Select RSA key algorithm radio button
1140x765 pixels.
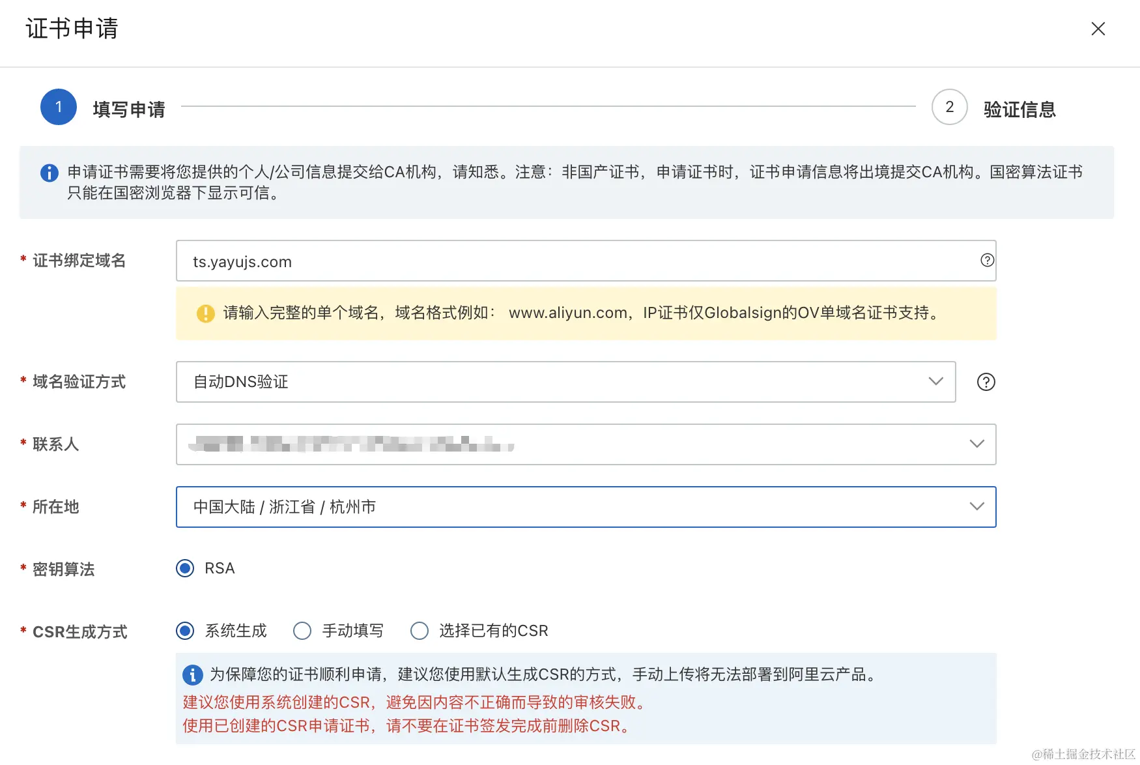(185, 568)
